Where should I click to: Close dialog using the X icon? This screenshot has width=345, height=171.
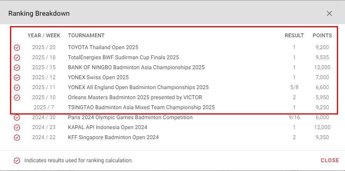tap(329, 13)
